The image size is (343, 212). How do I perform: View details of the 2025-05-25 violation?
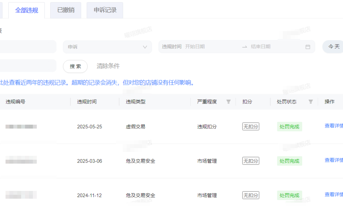pyautogui.click(x=334, y=126)
